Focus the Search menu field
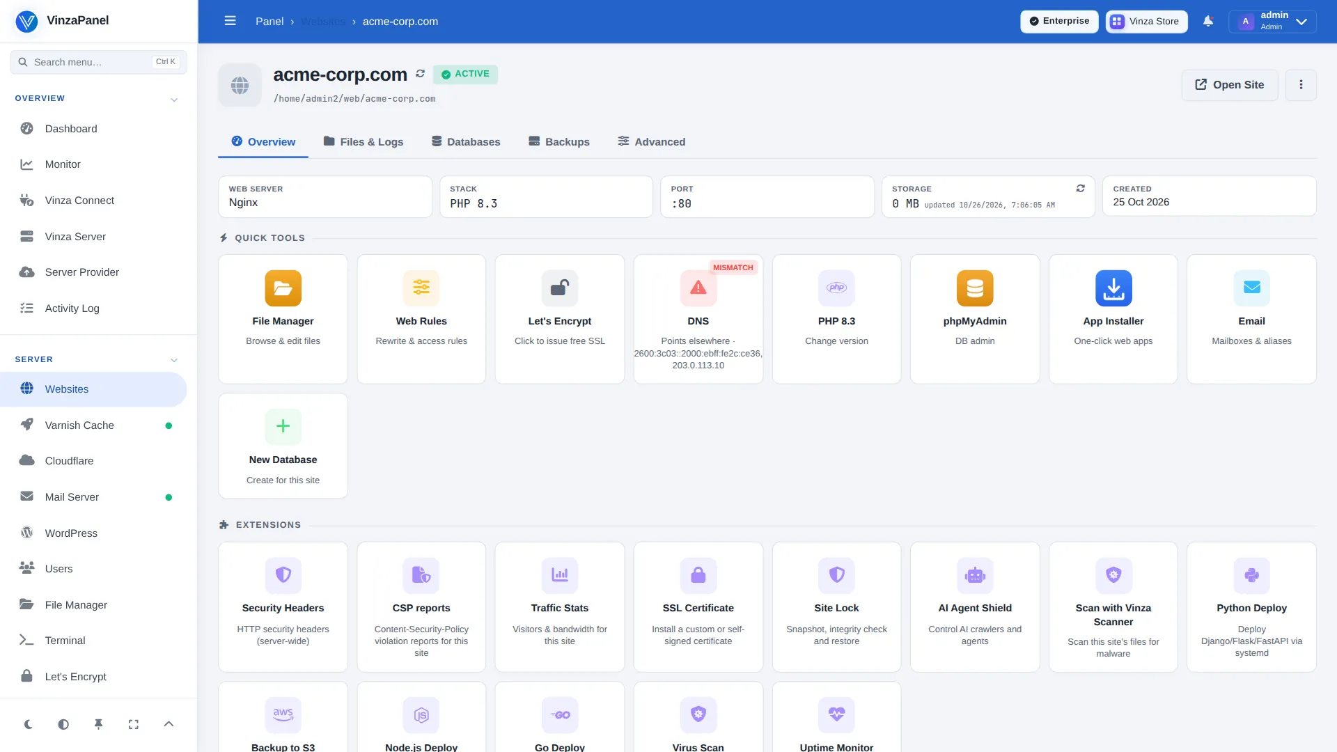 98,62
